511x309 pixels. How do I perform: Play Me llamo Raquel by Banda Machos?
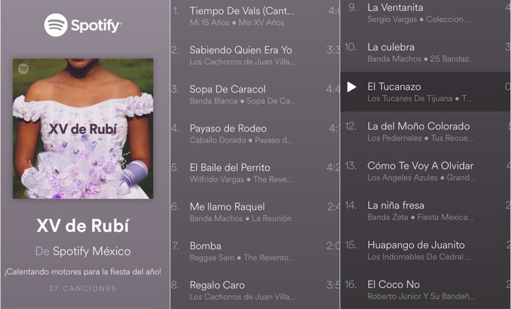pyautogui.click(x=255, y=212)
